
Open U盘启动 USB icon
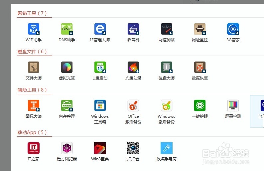[100, 67]
